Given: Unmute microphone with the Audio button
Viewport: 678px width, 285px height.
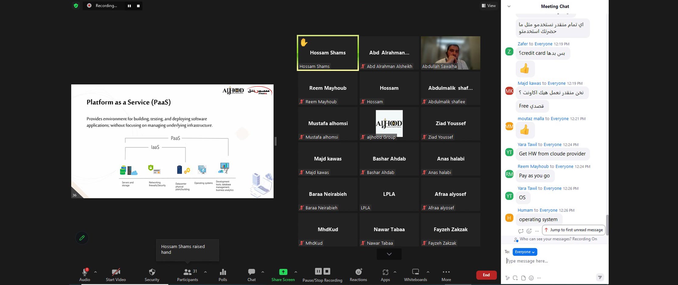Looking at the screenshot, I should pyautogui.click(x=85, y=272).
